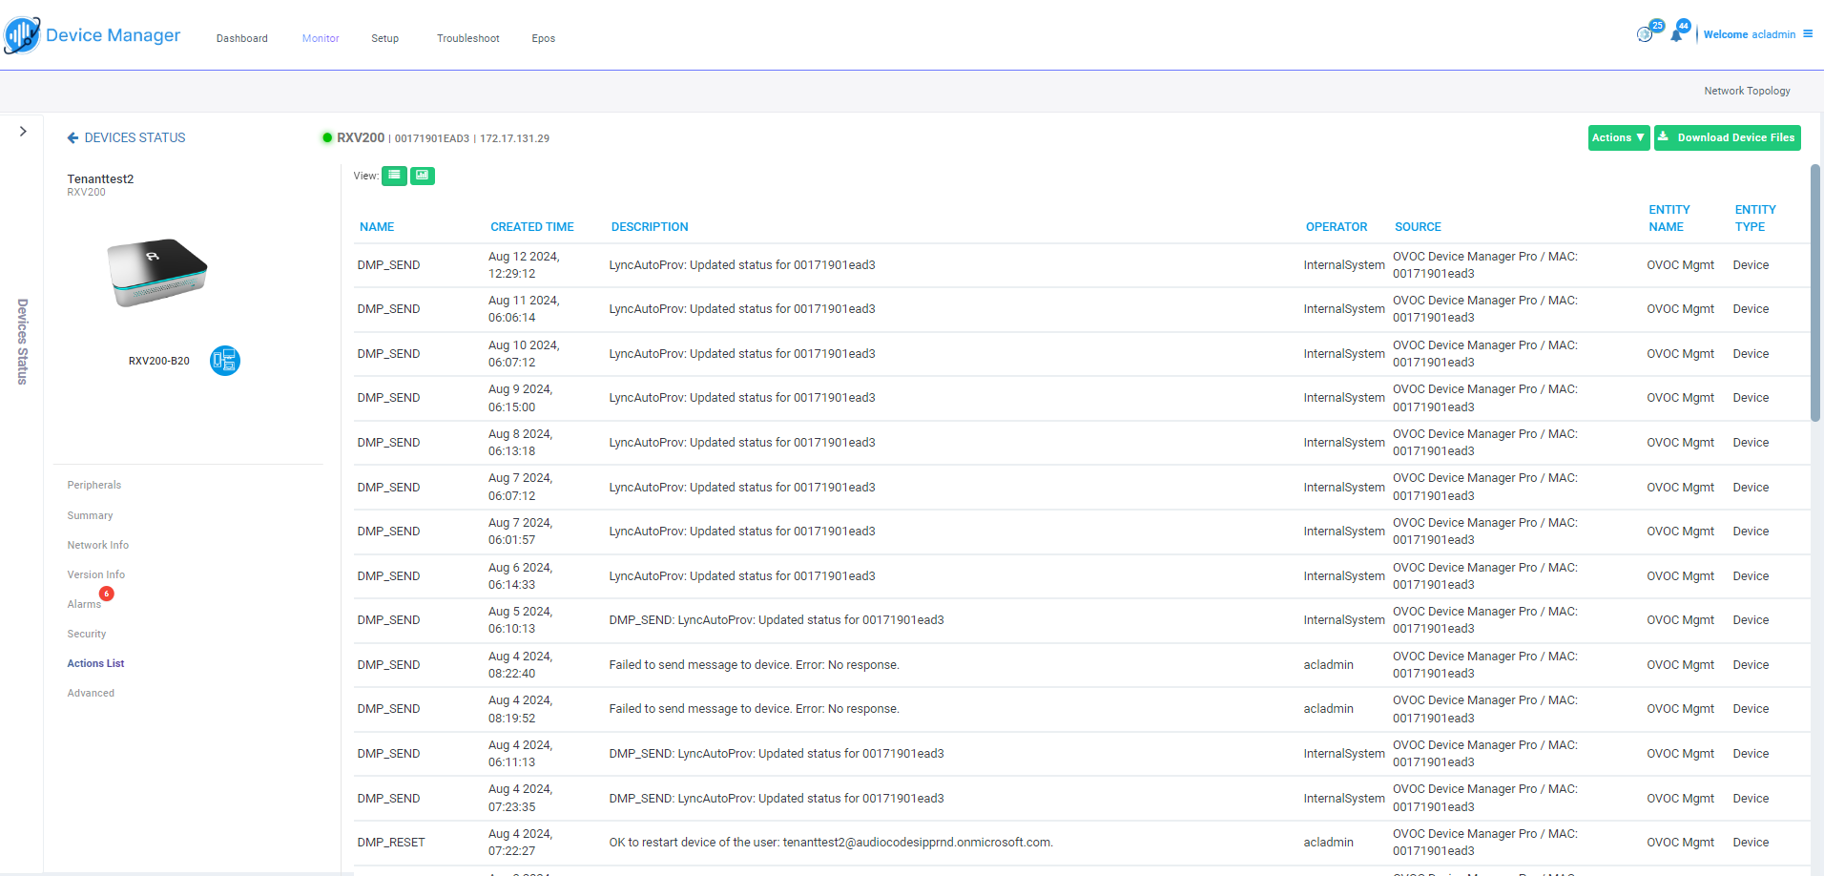Open the Setup menu in the top bar
The width and height of the screenshot is (1824, 876).
[x=384, y=39]
